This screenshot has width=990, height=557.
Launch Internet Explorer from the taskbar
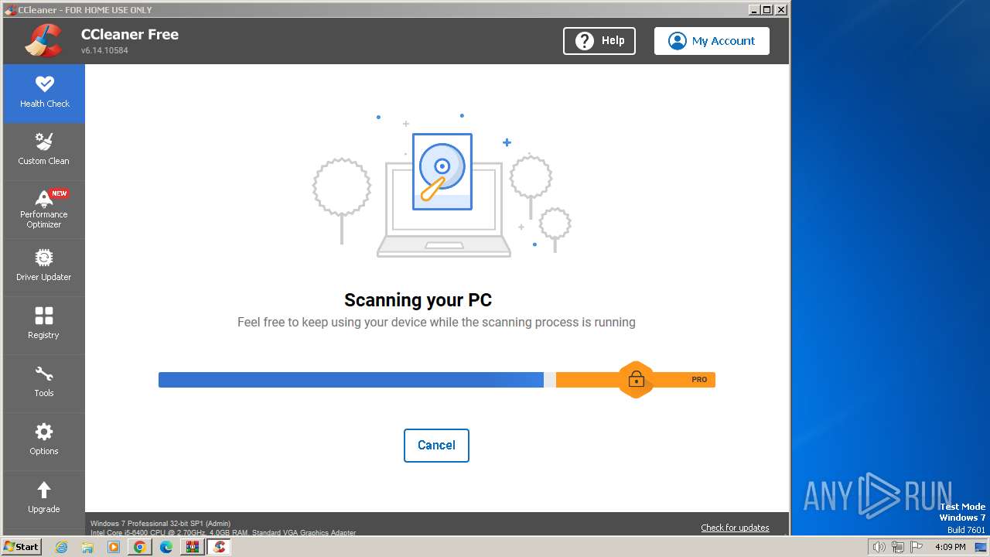pos(61,547)
